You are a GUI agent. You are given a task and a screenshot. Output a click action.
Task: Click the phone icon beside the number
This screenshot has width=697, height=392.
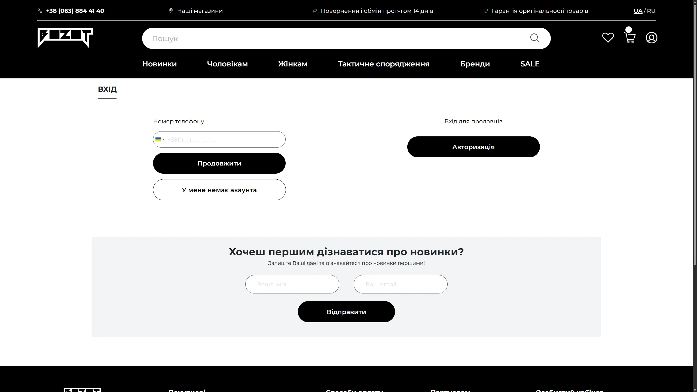[x=40, y=11]
